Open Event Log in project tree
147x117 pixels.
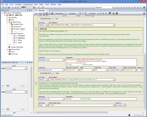pos(14,54)
